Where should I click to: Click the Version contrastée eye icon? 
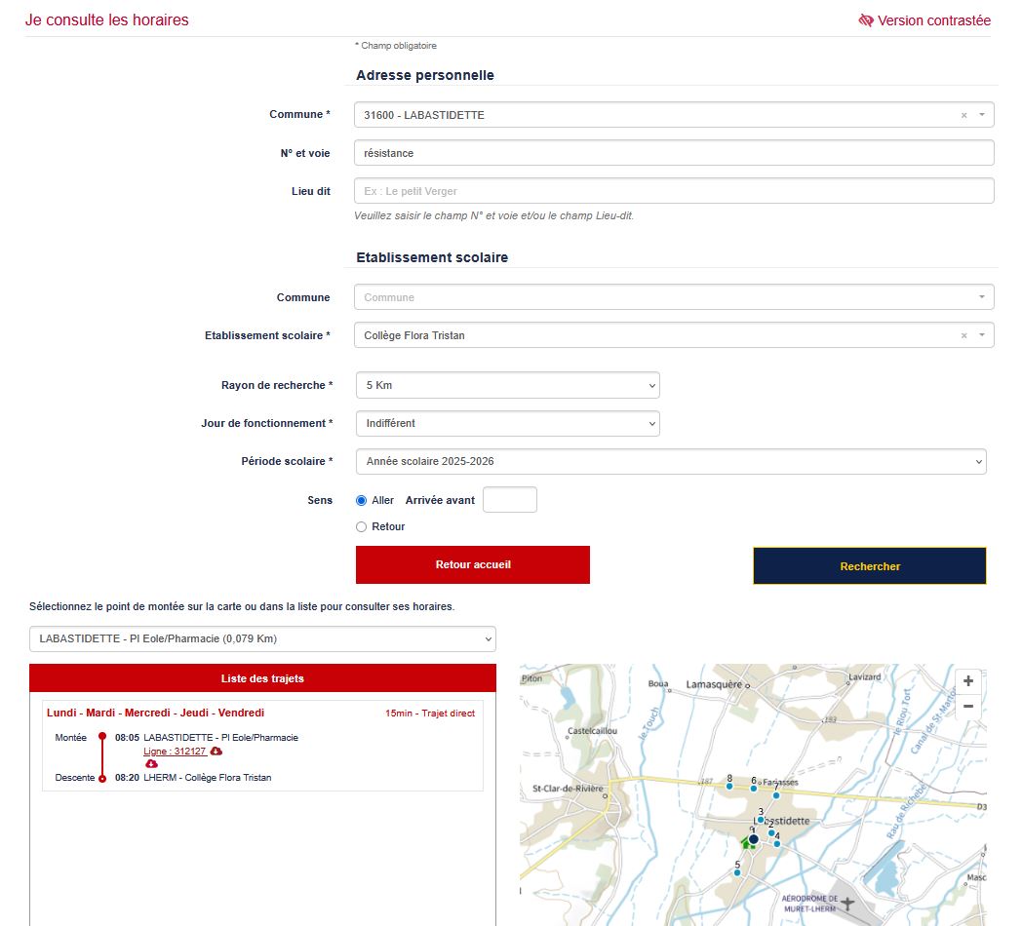[866, 20]
